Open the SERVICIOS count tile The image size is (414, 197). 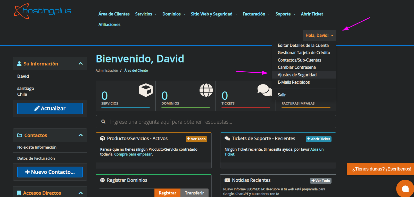126,96
